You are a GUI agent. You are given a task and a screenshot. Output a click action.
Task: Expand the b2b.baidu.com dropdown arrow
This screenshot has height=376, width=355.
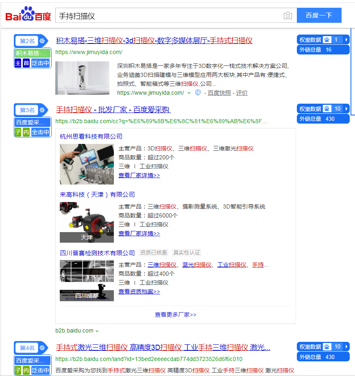pos(97,331)
